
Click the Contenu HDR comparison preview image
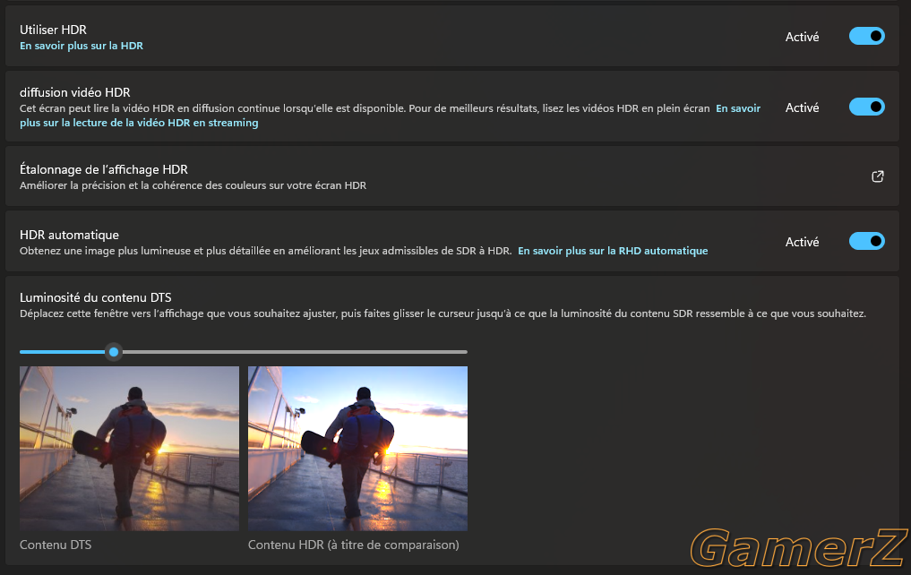point(358,449)
